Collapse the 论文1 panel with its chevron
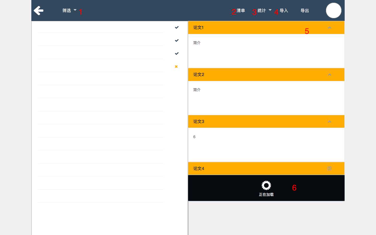Viewport: 376px width, 235px height. point(330,28)
